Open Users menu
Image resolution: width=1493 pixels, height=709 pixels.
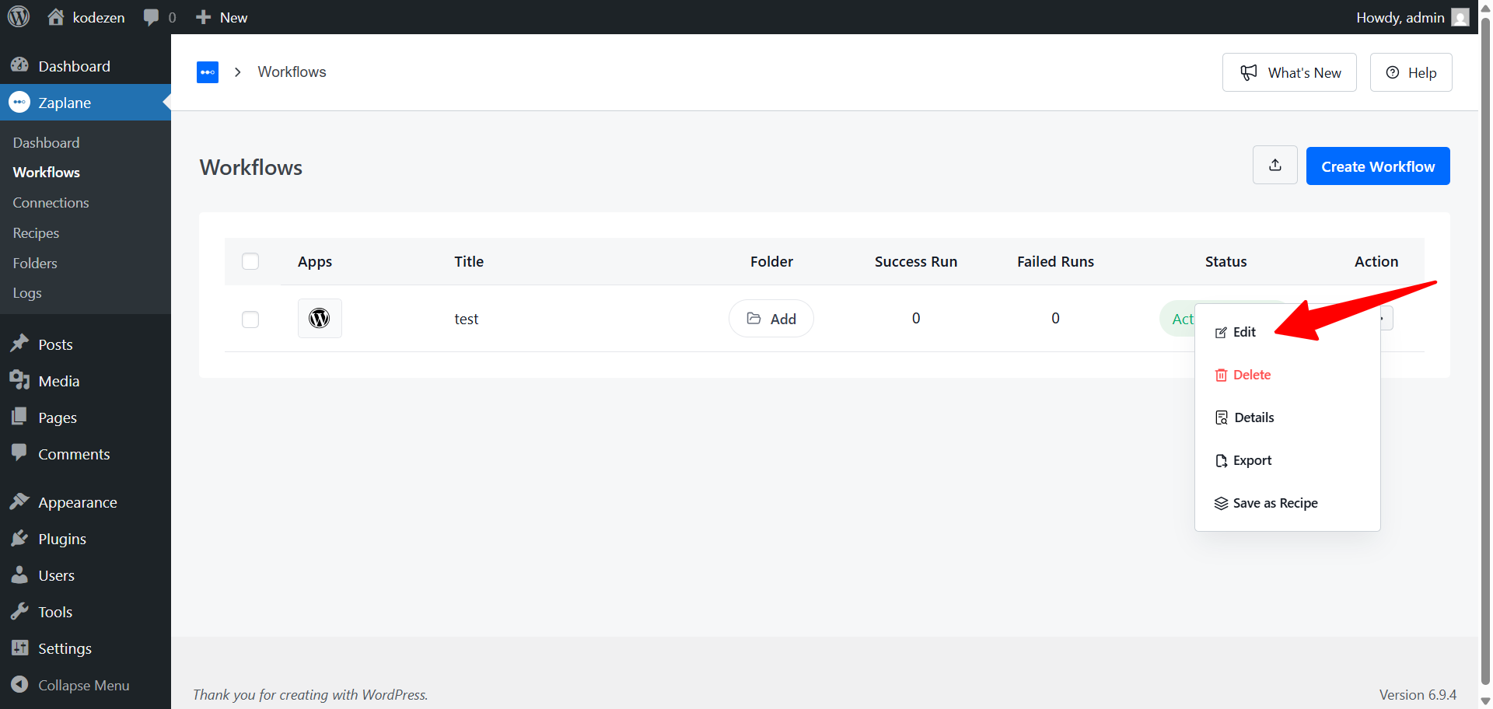[x=86, y=575]
